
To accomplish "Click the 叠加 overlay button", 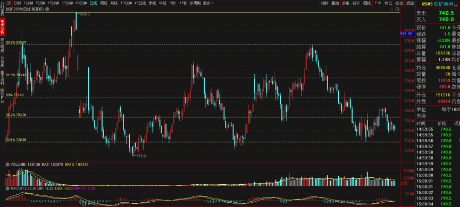I will pos(335,3).
